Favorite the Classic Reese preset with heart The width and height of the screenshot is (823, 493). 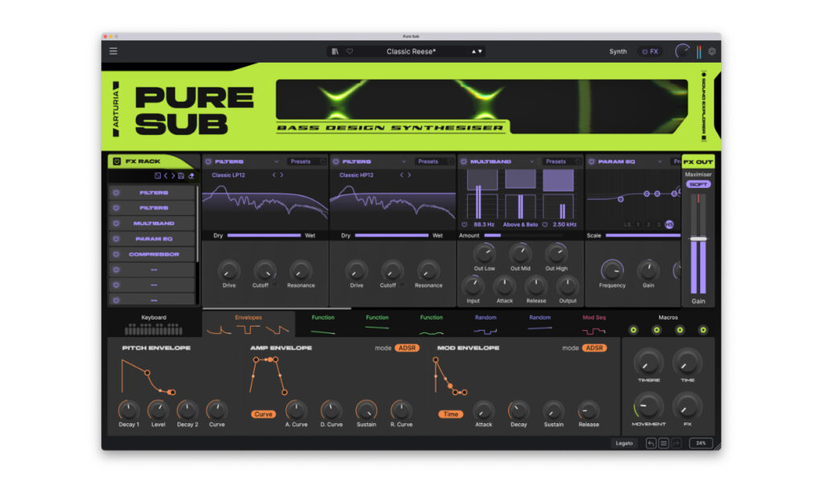click(350, 51)
